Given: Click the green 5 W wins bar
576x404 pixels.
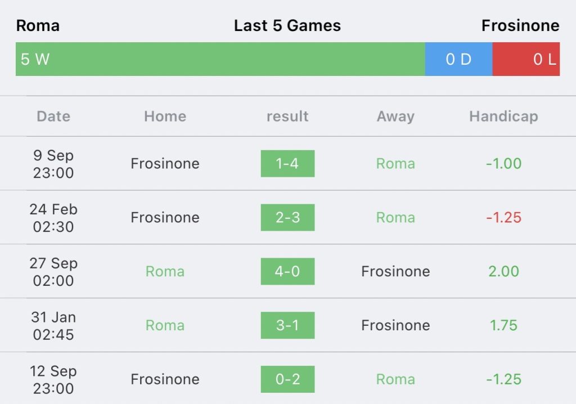Looking at the screenshot, I should coord(220,59).
